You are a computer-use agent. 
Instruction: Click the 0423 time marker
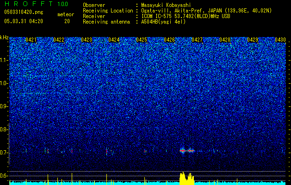(87, 40)
